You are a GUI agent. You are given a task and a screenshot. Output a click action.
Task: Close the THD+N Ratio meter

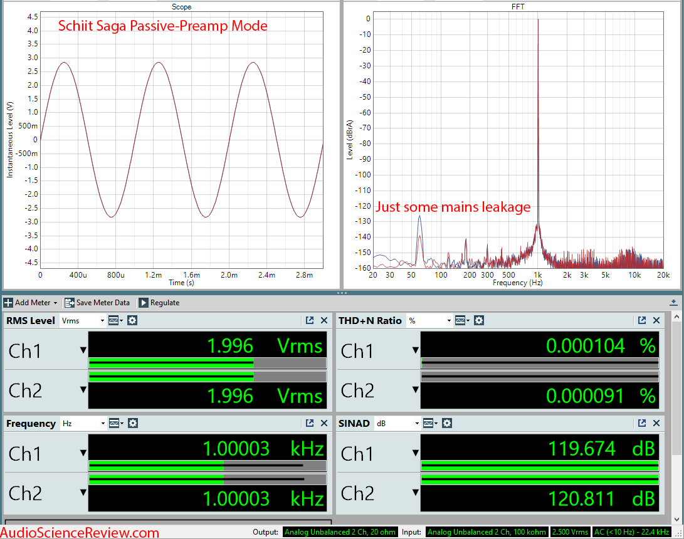pyautogui.click(x=656, y=320)
